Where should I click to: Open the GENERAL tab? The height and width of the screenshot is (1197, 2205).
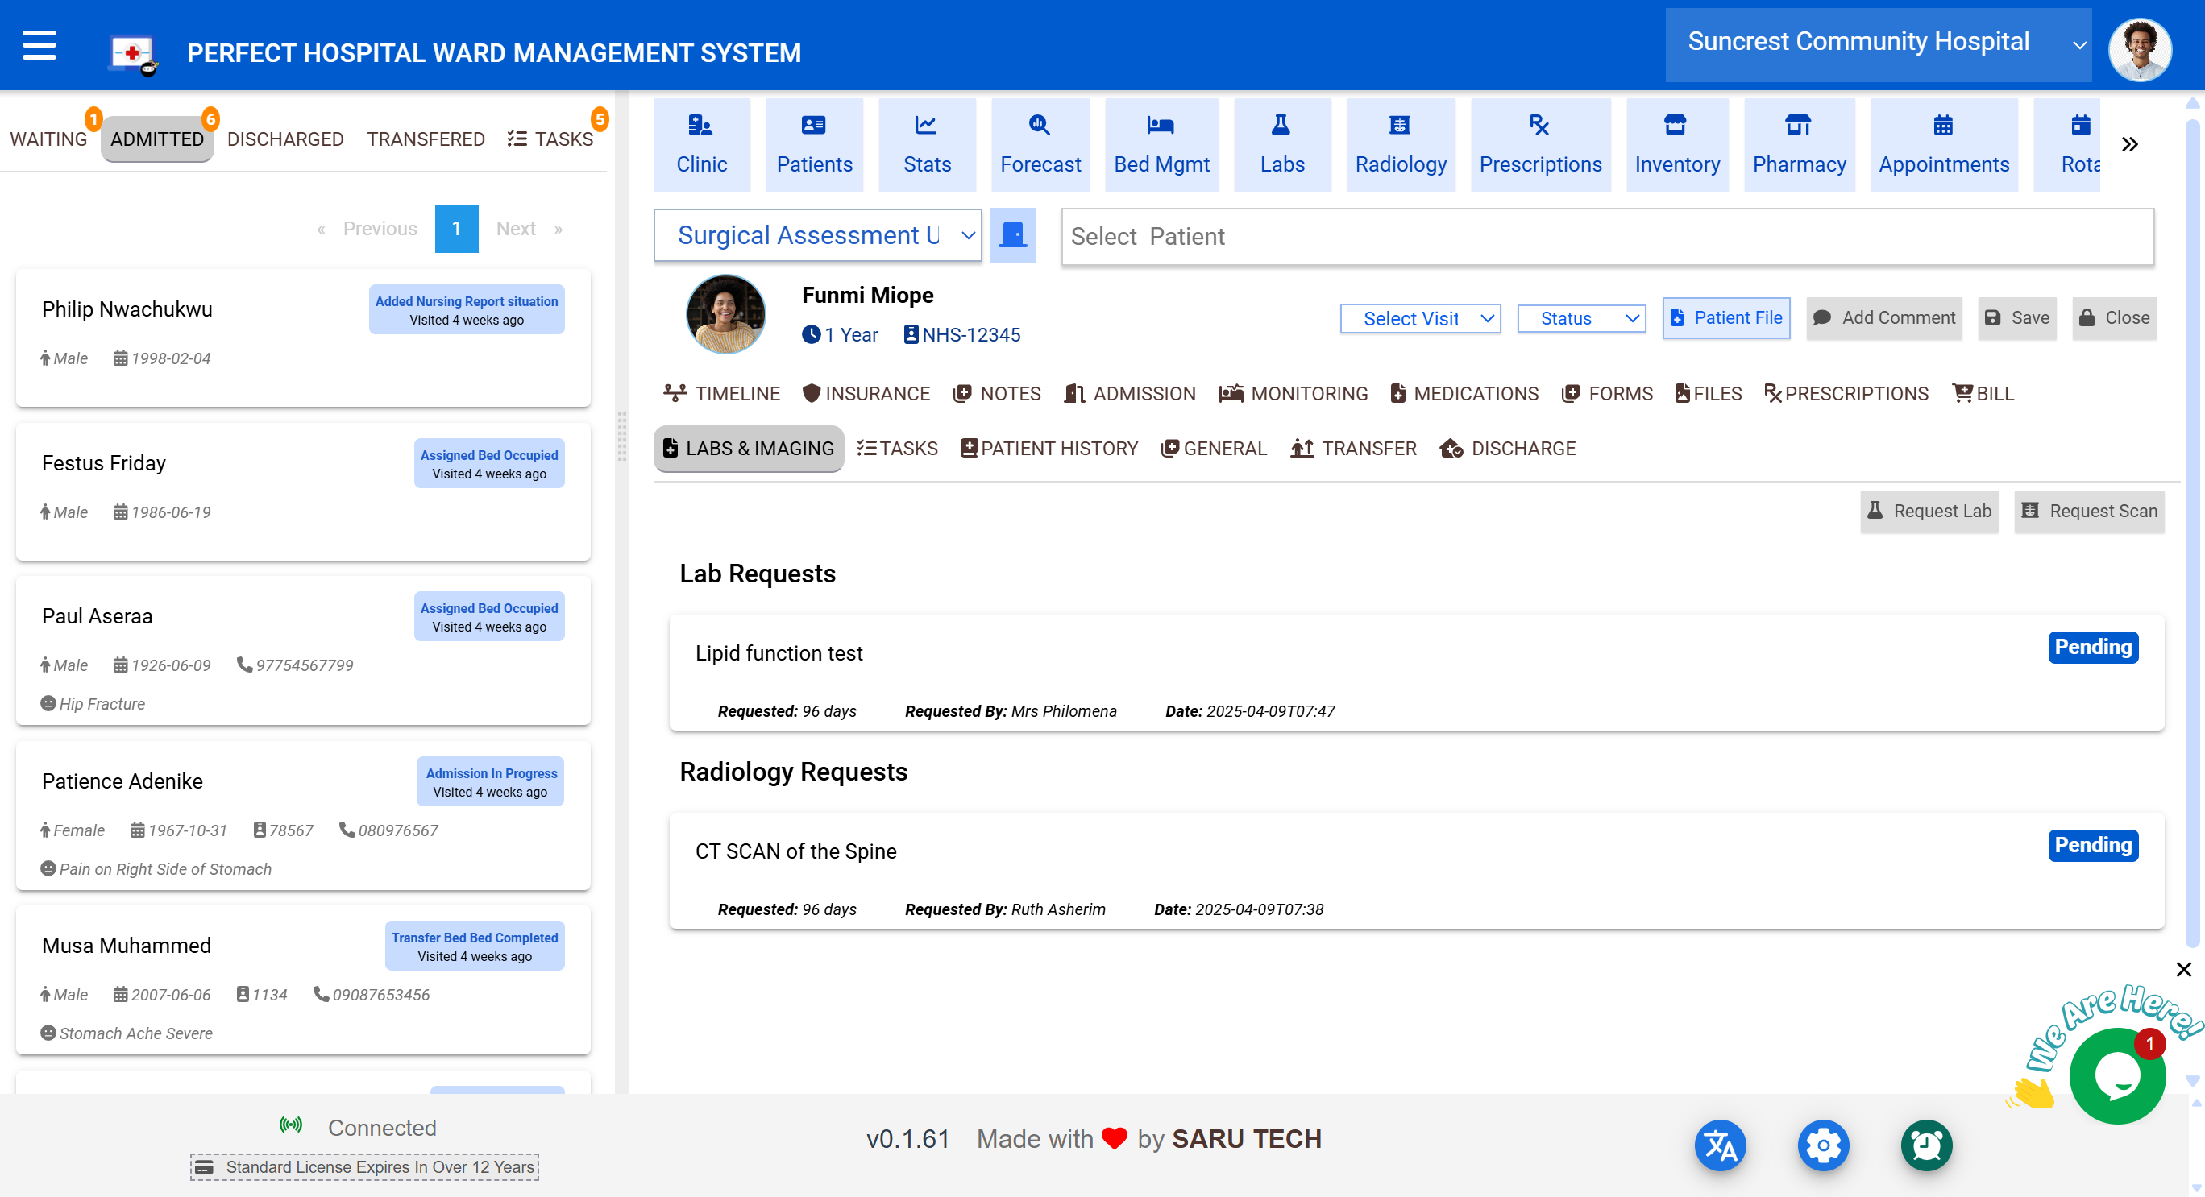(1213, 449)
